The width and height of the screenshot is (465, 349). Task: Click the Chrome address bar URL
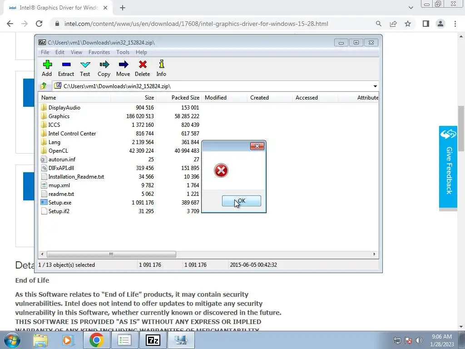point(196,24)
